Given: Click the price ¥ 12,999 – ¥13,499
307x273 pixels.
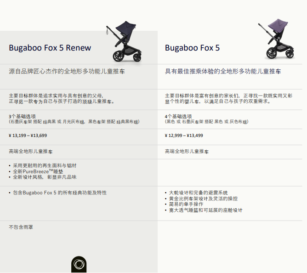Looking at the screenshot, I should (x=184, y=136).
